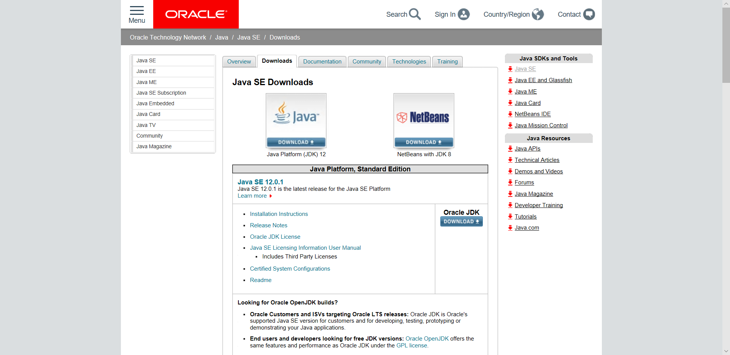The image size is (730, 355).
Task: Open Java TV sidebar item
Action: coord(173,125)
